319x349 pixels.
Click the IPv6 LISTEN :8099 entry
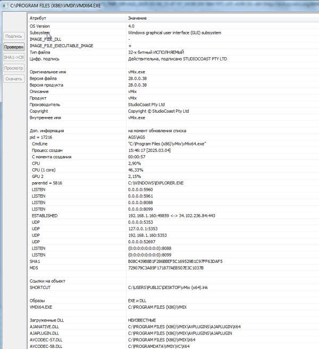173,254
